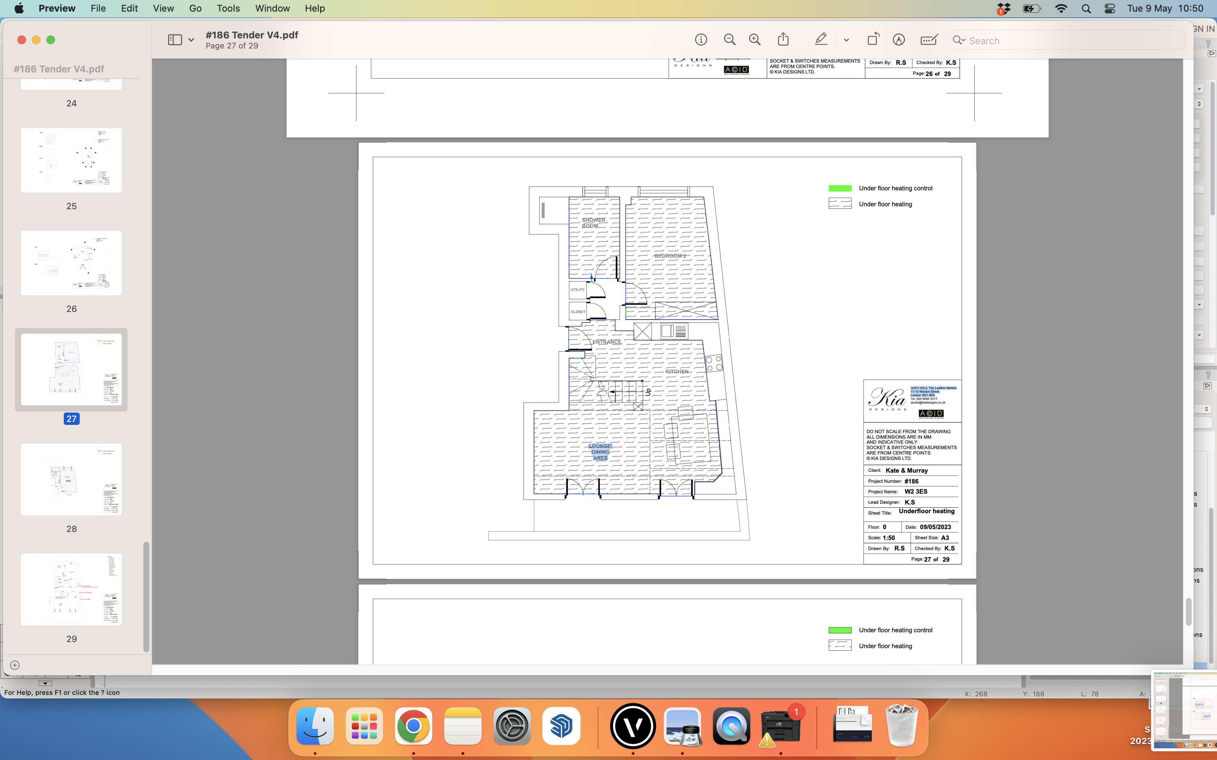Viewport: 1217px width, 760px height.
Task: Open the highlight color dropdown chevron
Action: [846, 40]
